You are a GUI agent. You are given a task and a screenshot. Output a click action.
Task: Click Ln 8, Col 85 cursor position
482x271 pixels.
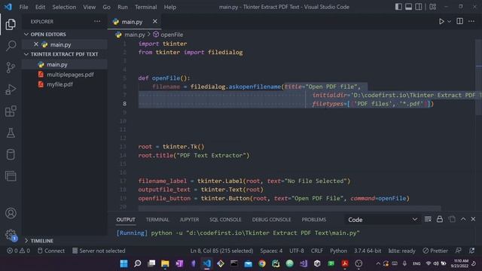pyautogui.click(x=221, y=251)
